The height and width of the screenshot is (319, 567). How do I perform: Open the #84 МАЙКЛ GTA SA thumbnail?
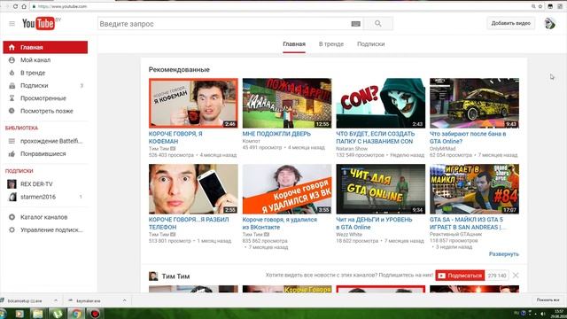474,189
